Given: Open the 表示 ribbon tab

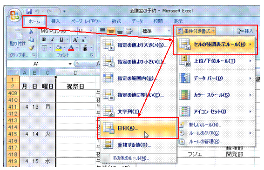Looking at the screenshot, I should [x=178, y=21].
